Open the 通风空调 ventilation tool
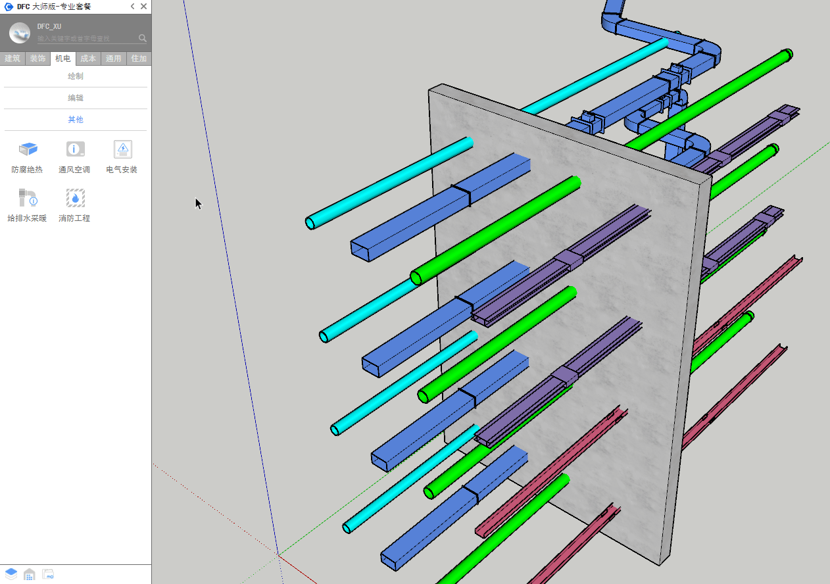 tap(75, 150)
